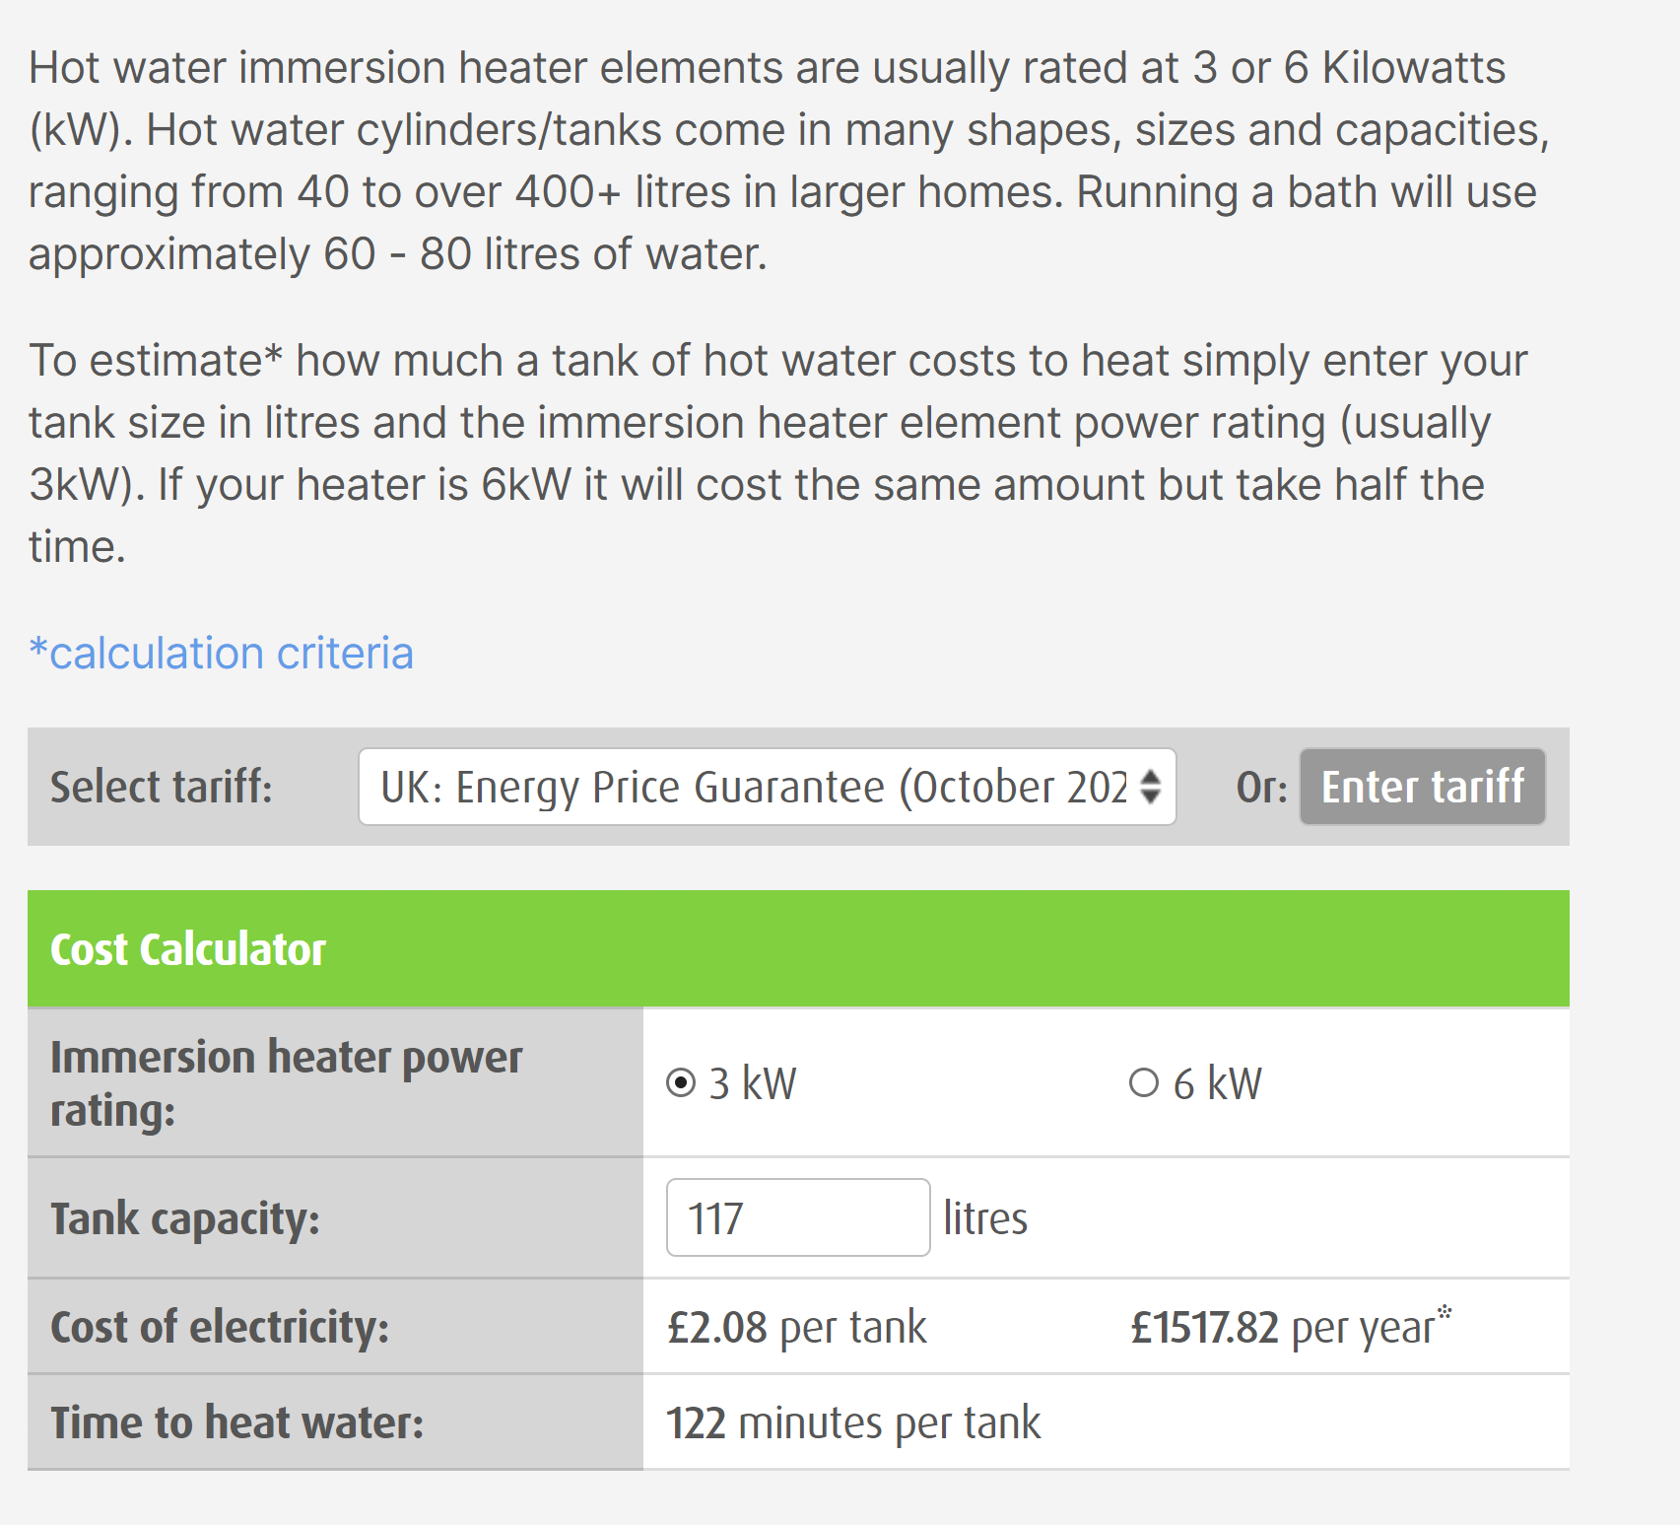Click the 122 minutes per tank value

pos(852,1422)
